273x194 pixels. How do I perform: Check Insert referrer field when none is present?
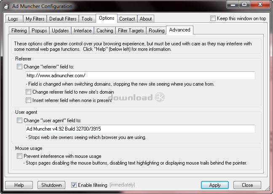tap(28, 100)
